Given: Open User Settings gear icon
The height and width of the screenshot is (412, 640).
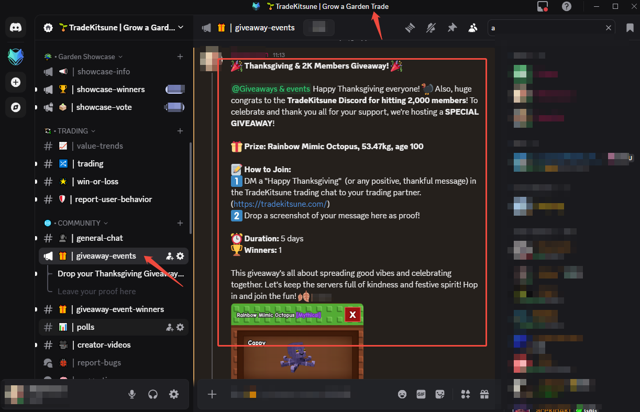Looking at the screenshot, I should [x=174, y=394].
